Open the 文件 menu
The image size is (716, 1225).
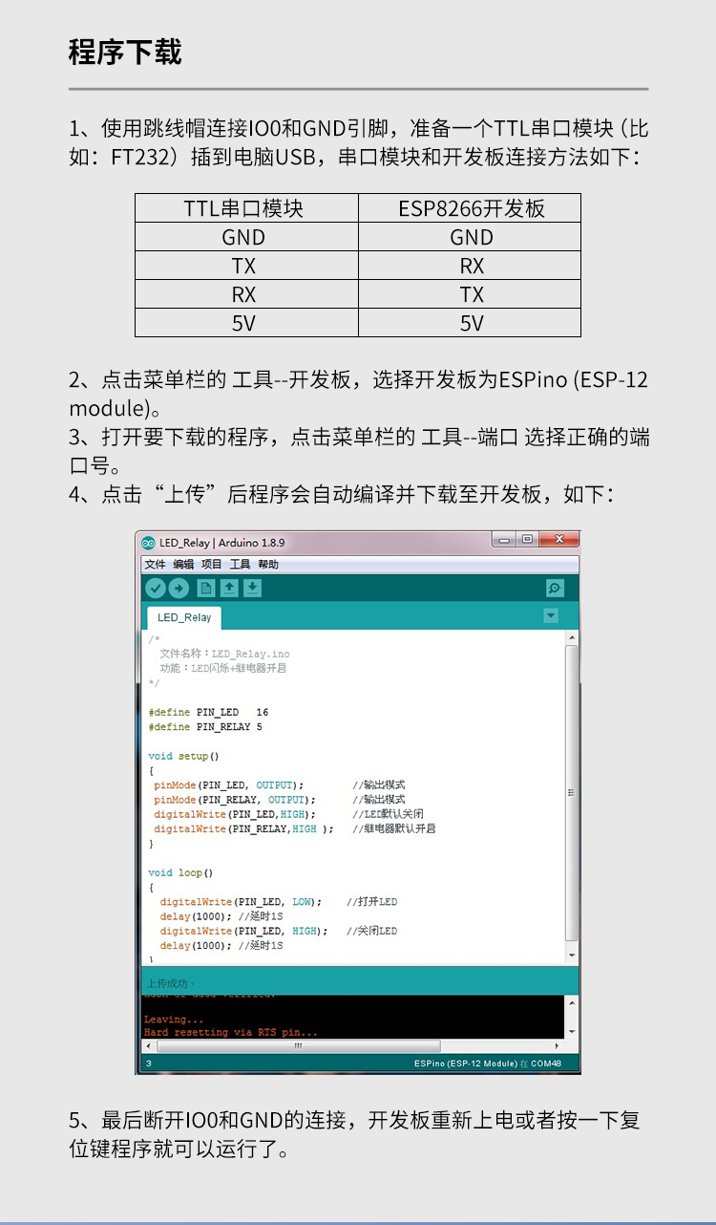[x=155, y=565]
